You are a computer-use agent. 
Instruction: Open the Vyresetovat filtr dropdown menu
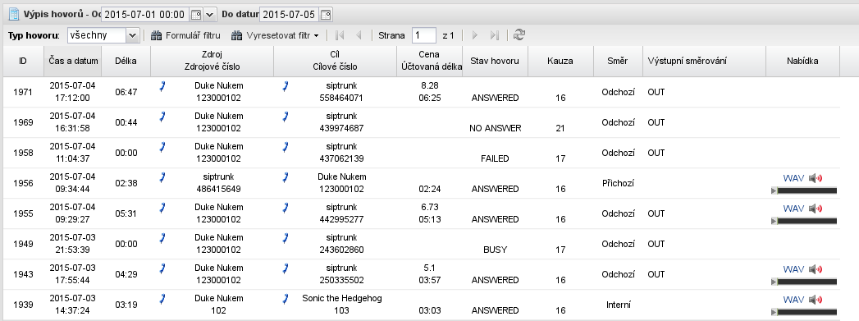pos(275,35)
